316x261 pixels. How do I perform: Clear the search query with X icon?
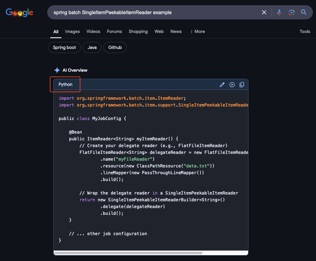click(264, 12)
